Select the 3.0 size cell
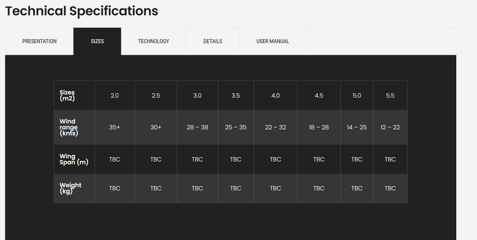The image size is (477, 240). pyautogui.click(x=197, y=95)
